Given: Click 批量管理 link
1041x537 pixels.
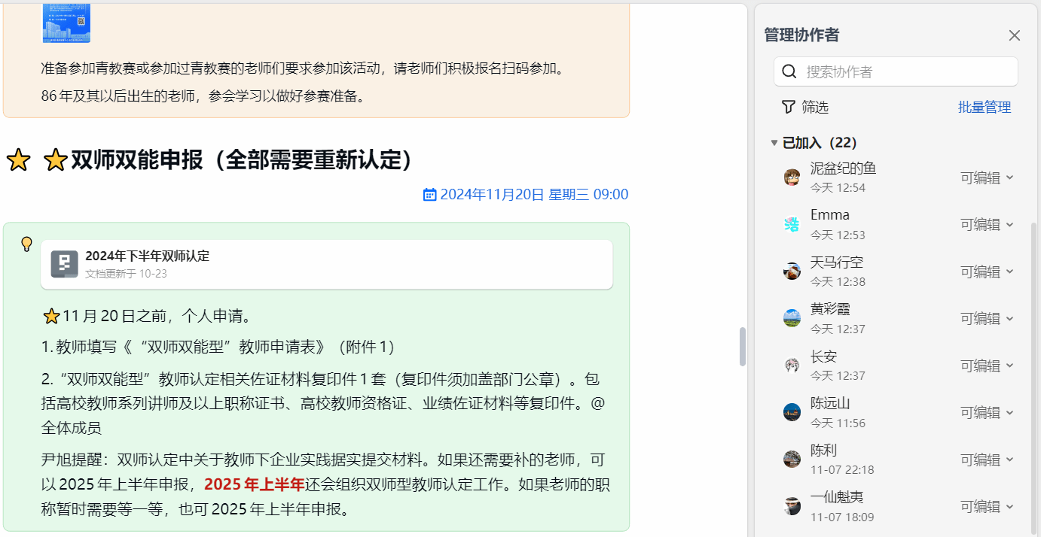Looking at the screenshot, I should coord(984,107).
